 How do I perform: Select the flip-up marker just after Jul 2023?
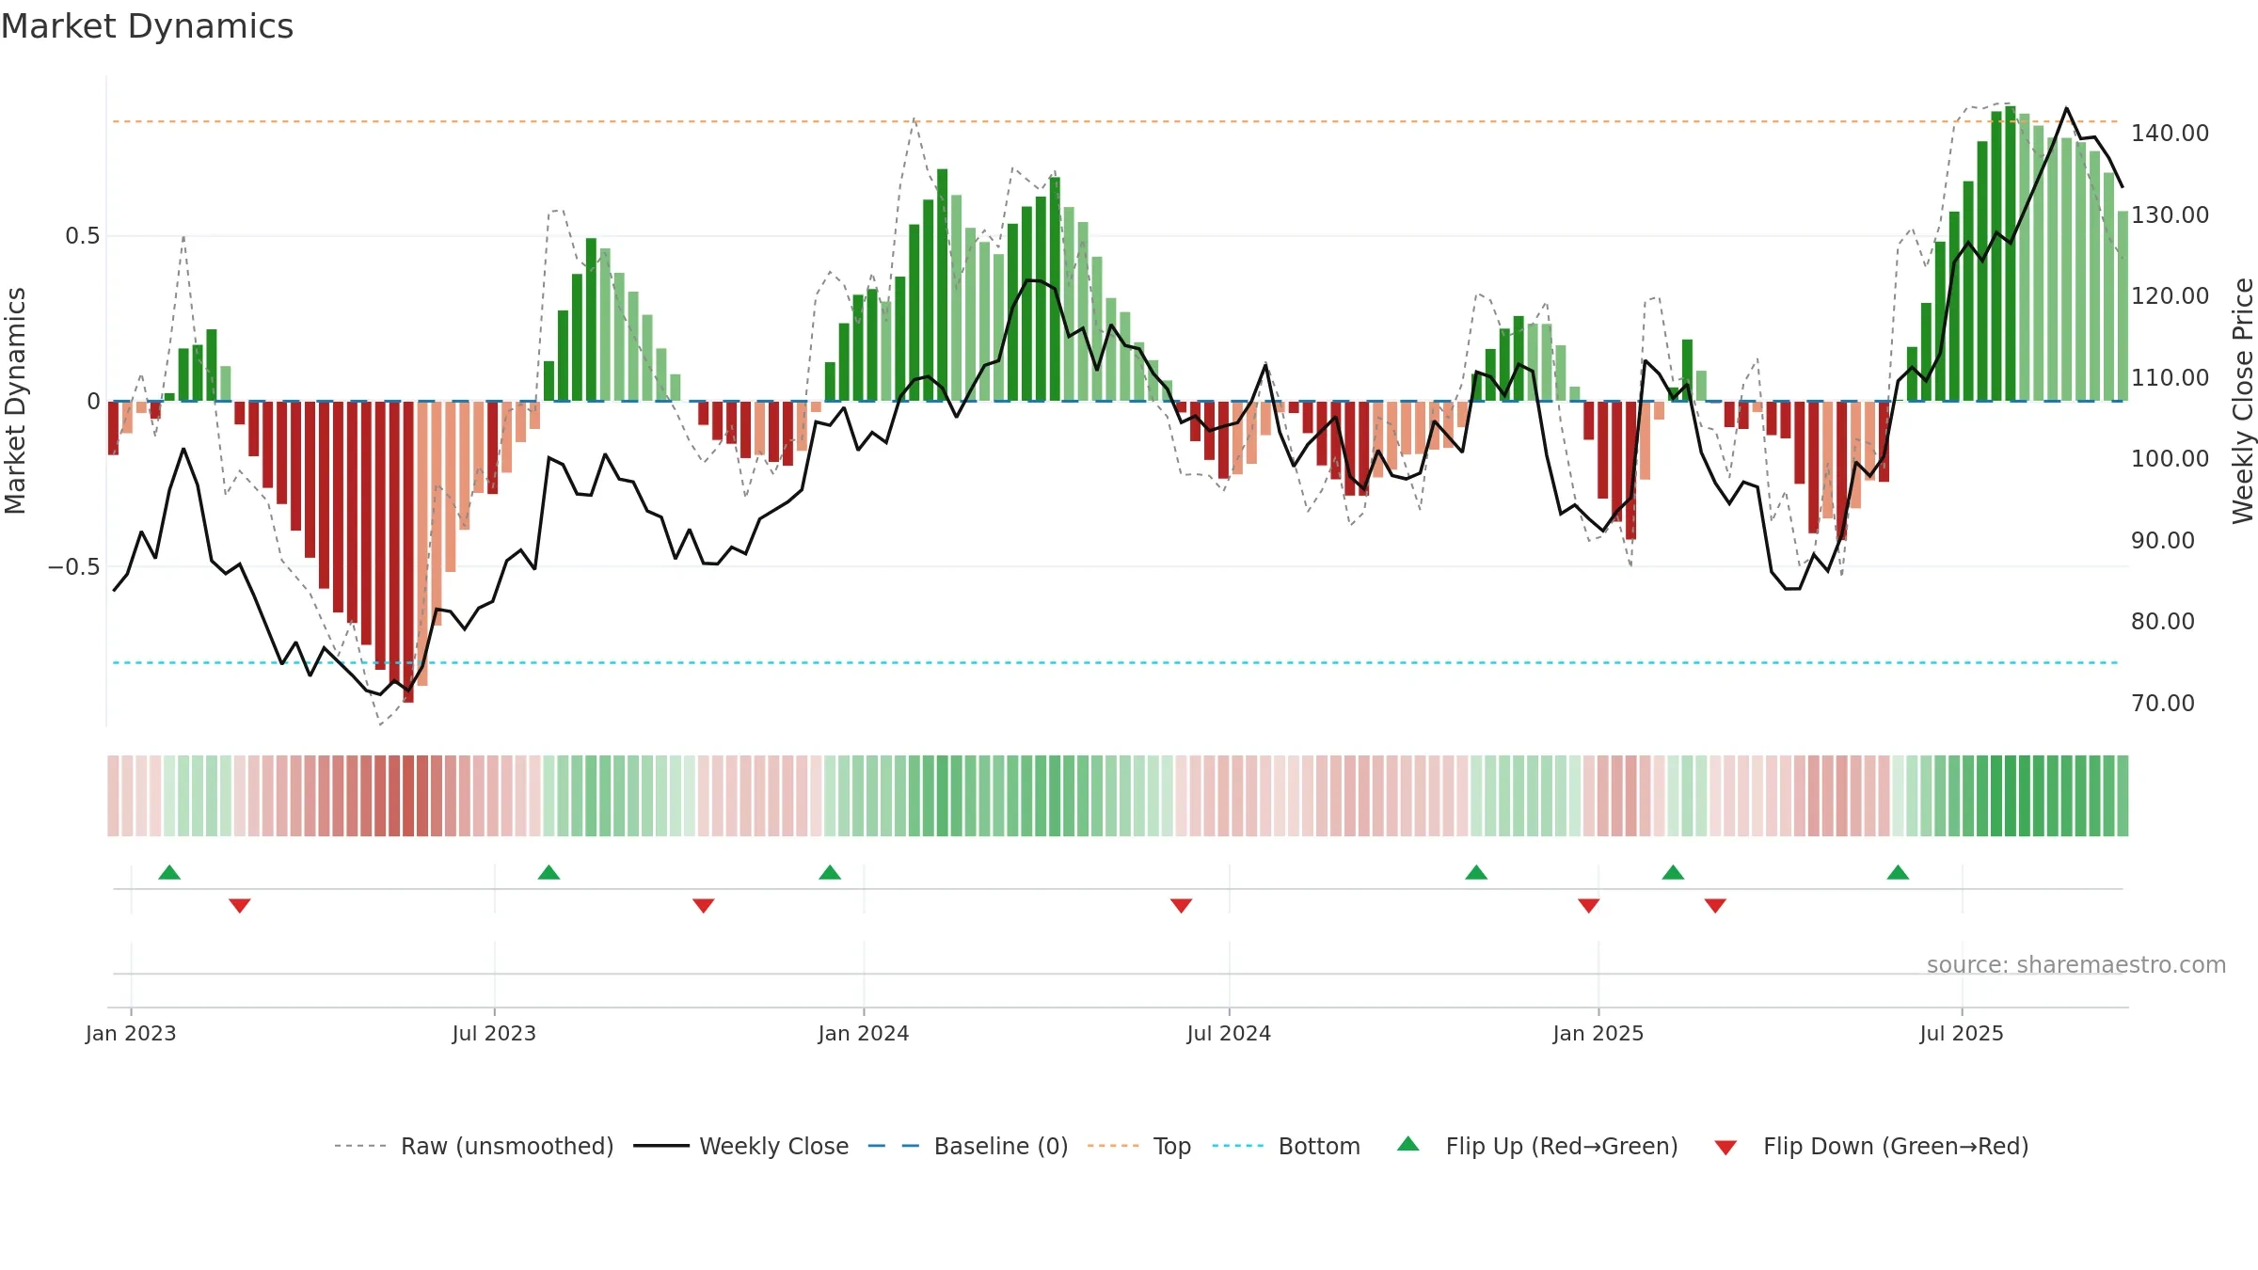click(x=549, y=872)
